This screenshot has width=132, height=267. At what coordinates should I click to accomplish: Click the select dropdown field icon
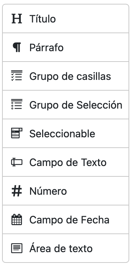[17, 133]
